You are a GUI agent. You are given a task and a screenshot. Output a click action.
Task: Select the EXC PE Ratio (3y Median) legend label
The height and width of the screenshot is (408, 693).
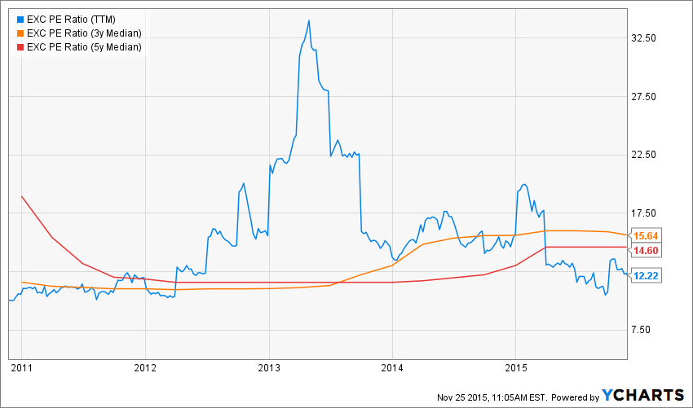point(84,33)
